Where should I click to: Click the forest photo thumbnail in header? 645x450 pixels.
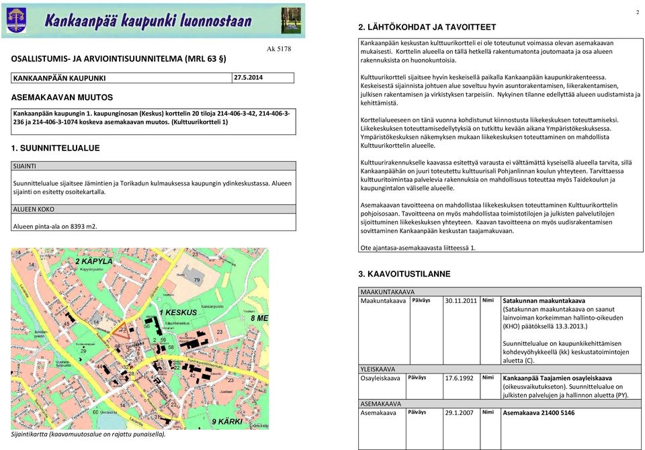tap(291, 20)
